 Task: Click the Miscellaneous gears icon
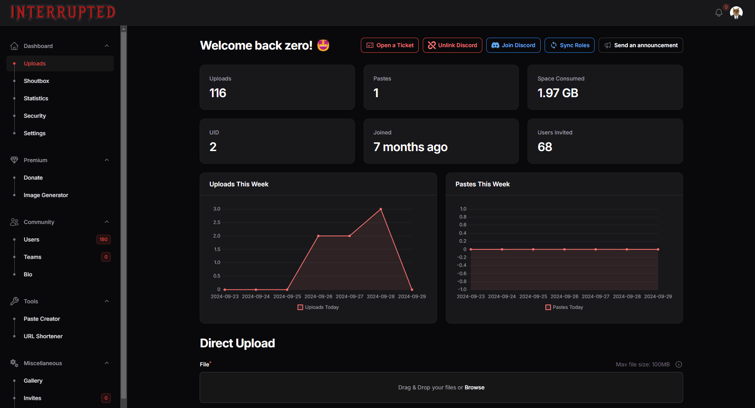click(14, 363)
